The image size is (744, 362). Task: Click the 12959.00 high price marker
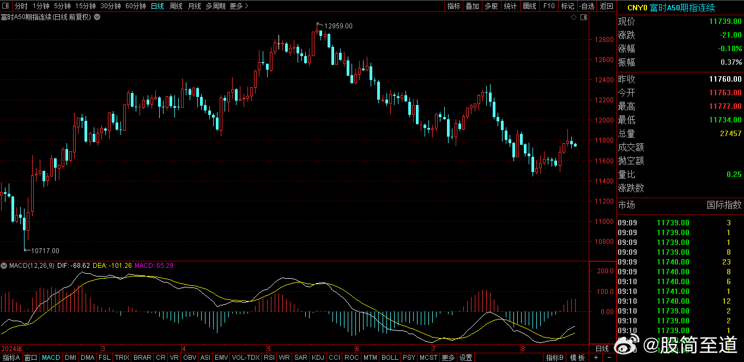(338, 26)
